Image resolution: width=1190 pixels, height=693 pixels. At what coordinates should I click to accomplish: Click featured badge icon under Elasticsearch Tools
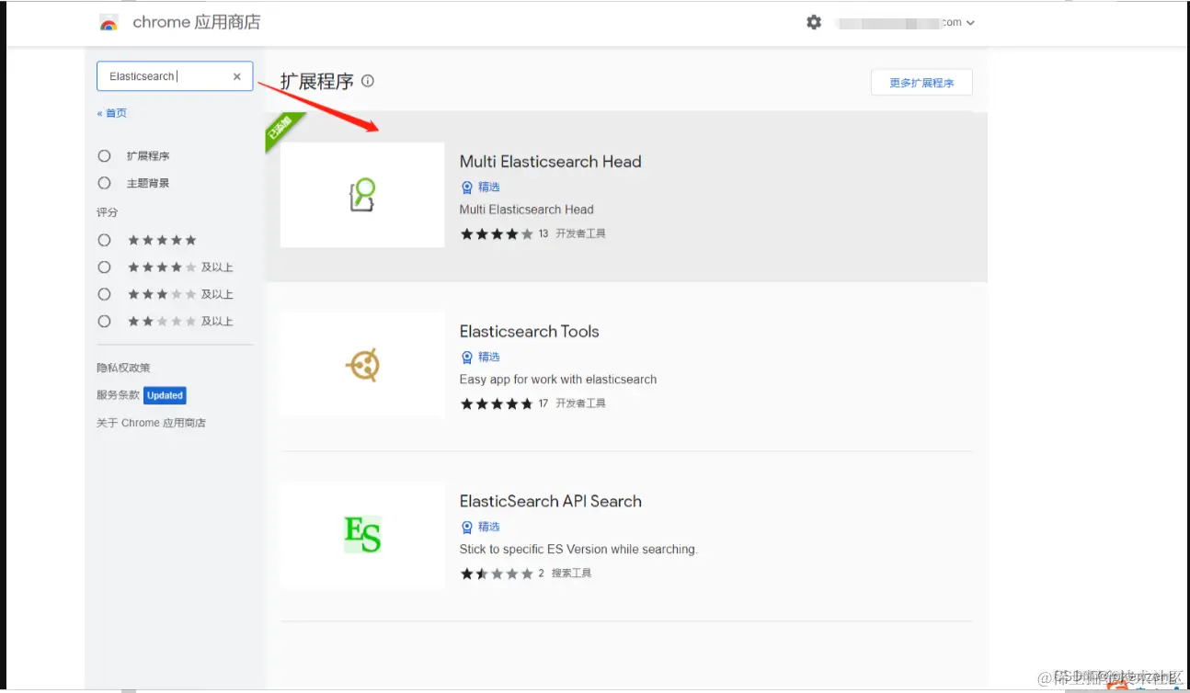click(x=467, y=358)
